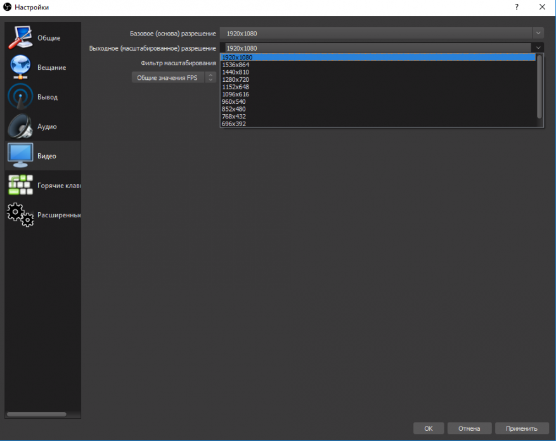
Task: Click the Базовое (основа) разрешение label
Action: 173,34
